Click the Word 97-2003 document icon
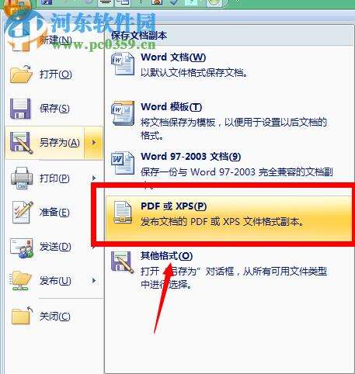This screenshot has height=374, width=355. point(123,164)
